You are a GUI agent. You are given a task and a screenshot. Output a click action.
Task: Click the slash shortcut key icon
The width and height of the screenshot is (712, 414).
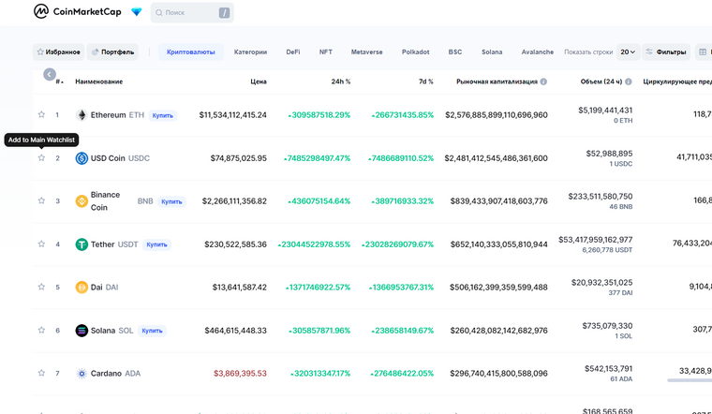click(224, 13)
